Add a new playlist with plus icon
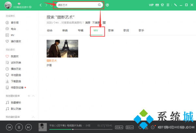The height and width of the screenshot is (133, 196). [x=29, y=96]
